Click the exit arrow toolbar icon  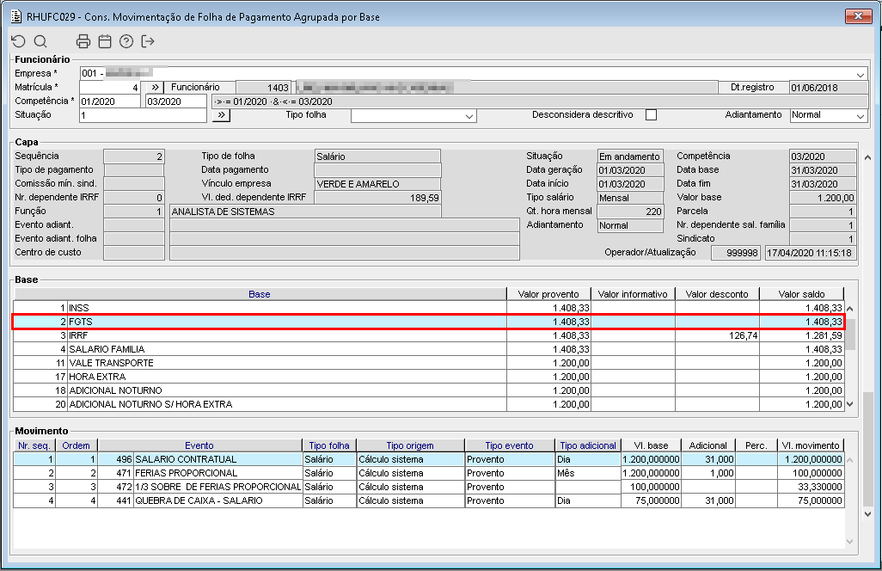tap(149, 41)
